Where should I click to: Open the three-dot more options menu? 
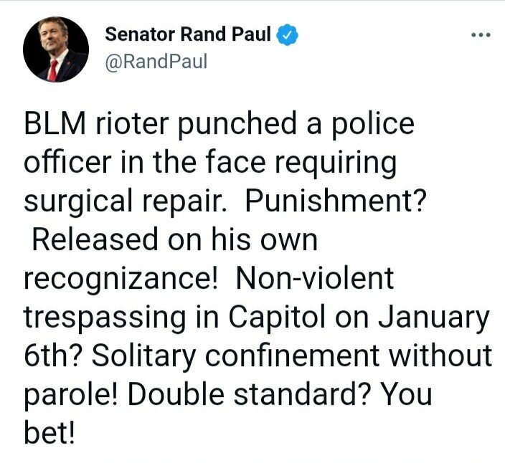tap(480, 35)
